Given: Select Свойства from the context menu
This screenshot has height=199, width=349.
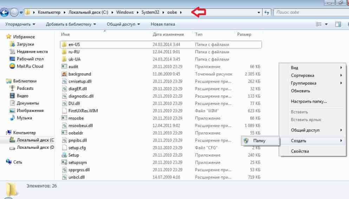Looking at the screenshot, I should 300,151.
